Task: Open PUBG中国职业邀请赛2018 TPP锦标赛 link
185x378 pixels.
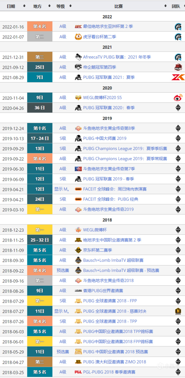Action: 118,331
